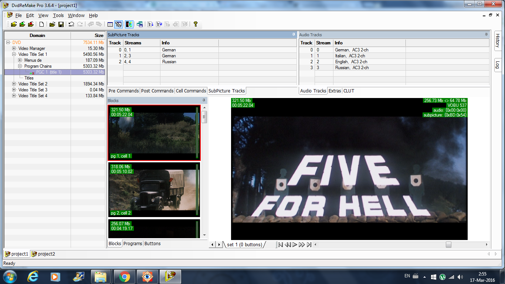The height and width of the screenshot is (284, 505).
Task: Expand the Video Title Set 2 node
Action: [14, 84]
